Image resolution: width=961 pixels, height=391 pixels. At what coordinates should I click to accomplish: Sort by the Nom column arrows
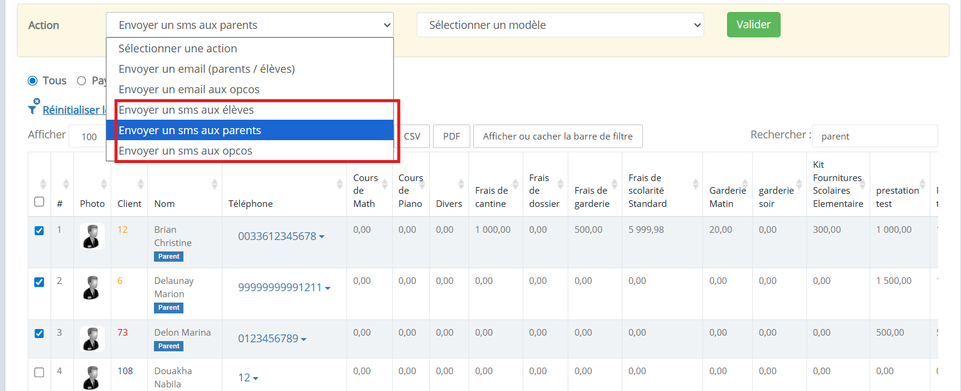coord(215,184)
